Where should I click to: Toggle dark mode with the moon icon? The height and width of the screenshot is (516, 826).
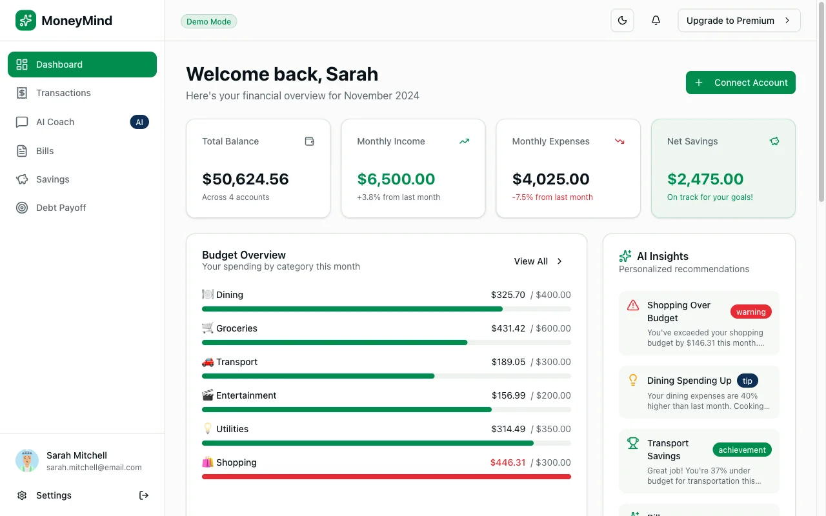(x=622, y=20)
